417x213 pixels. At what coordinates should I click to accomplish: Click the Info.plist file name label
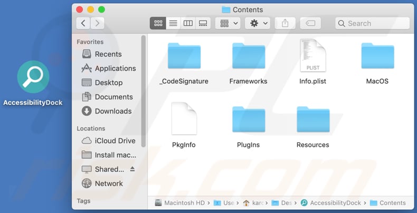(x=312, y=81)
